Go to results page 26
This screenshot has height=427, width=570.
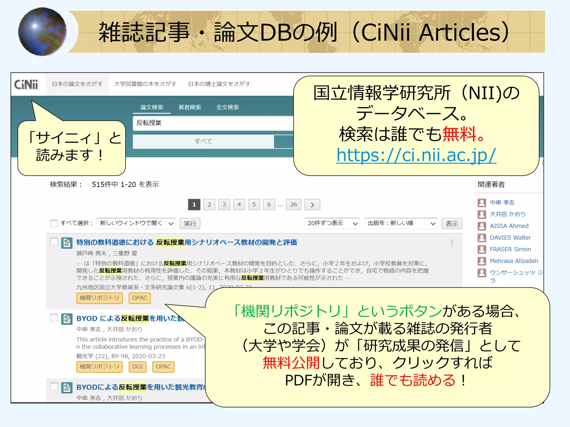click(x=294, y=205)
